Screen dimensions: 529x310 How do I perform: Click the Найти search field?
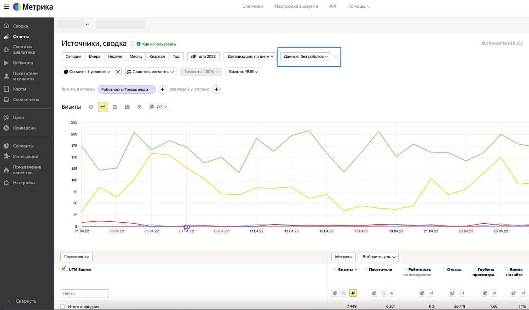click(x=85, y=293)
